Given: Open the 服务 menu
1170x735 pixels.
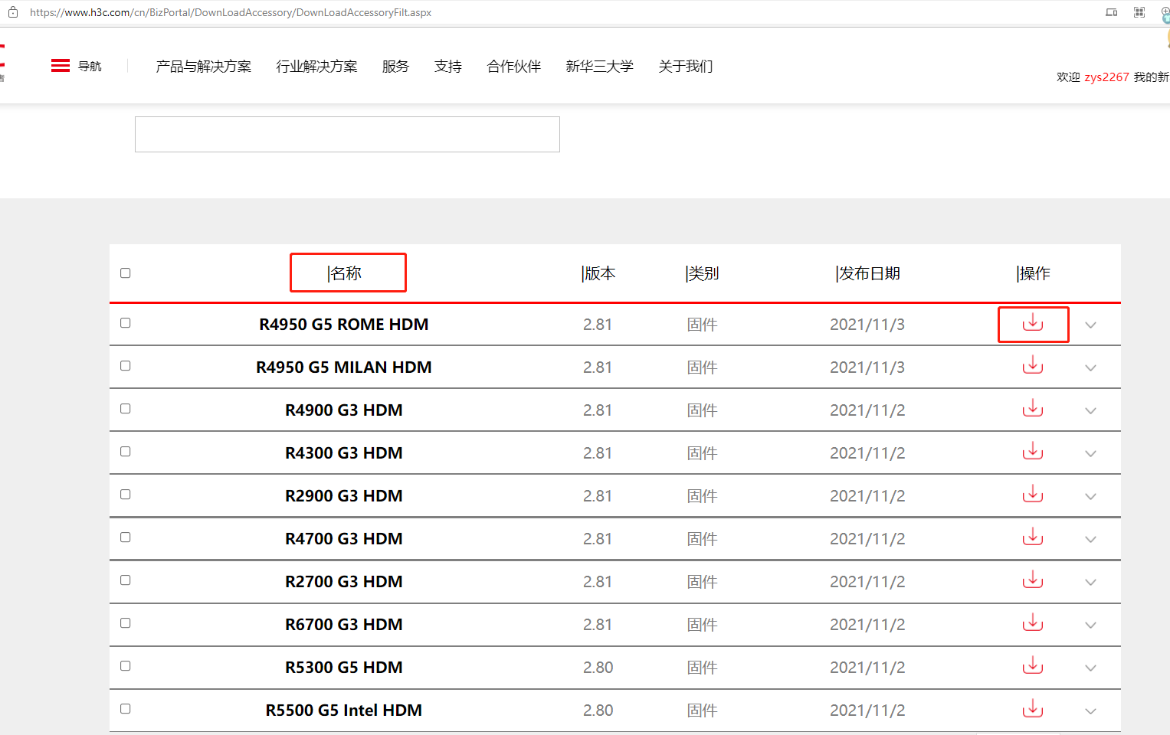Looking at the screenshot, I should [396, 67].
